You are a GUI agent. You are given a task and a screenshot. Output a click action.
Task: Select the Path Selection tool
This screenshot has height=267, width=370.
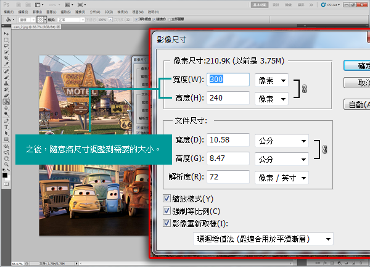pyautogui.click(x=6, y=133)
